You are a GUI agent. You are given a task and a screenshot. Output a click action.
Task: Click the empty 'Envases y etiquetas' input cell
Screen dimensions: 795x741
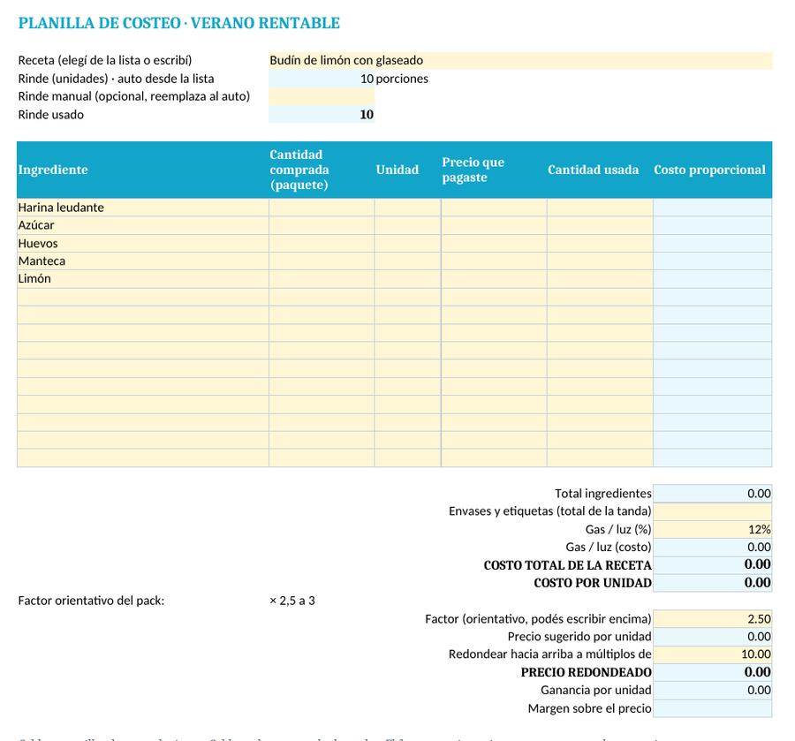pos(712,511)
